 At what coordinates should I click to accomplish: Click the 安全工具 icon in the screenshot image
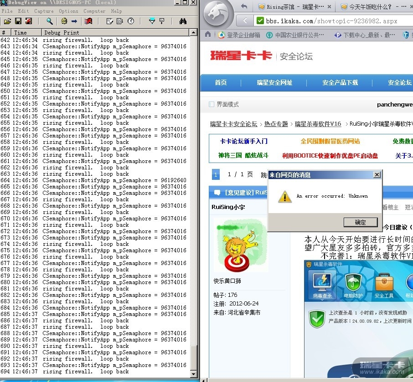coord(384,286)
